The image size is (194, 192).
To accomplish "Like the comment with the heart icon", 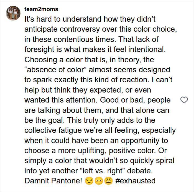I will tap(184, 100).
